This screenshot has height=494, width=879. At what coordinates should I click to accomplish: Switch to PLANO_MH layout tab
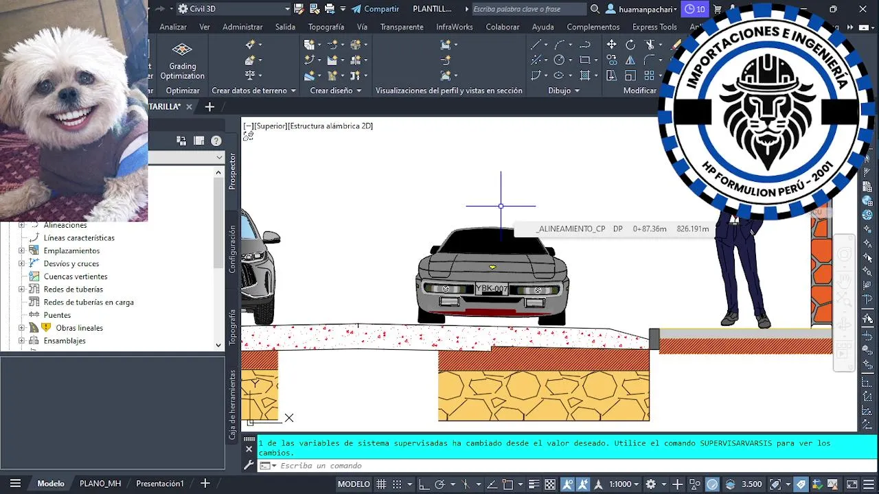[100, 484]
